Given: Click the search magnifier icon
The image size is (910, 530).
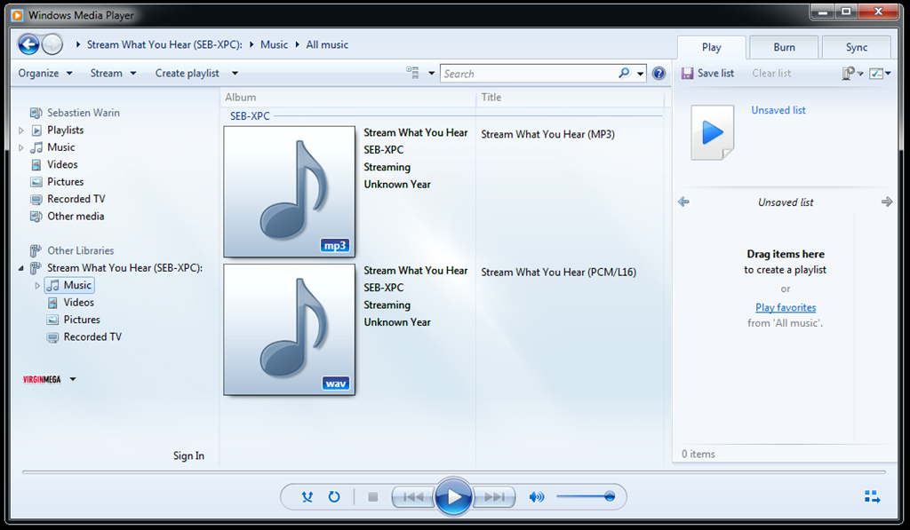Looking at the screenshot, I should [x=624, y=73].
